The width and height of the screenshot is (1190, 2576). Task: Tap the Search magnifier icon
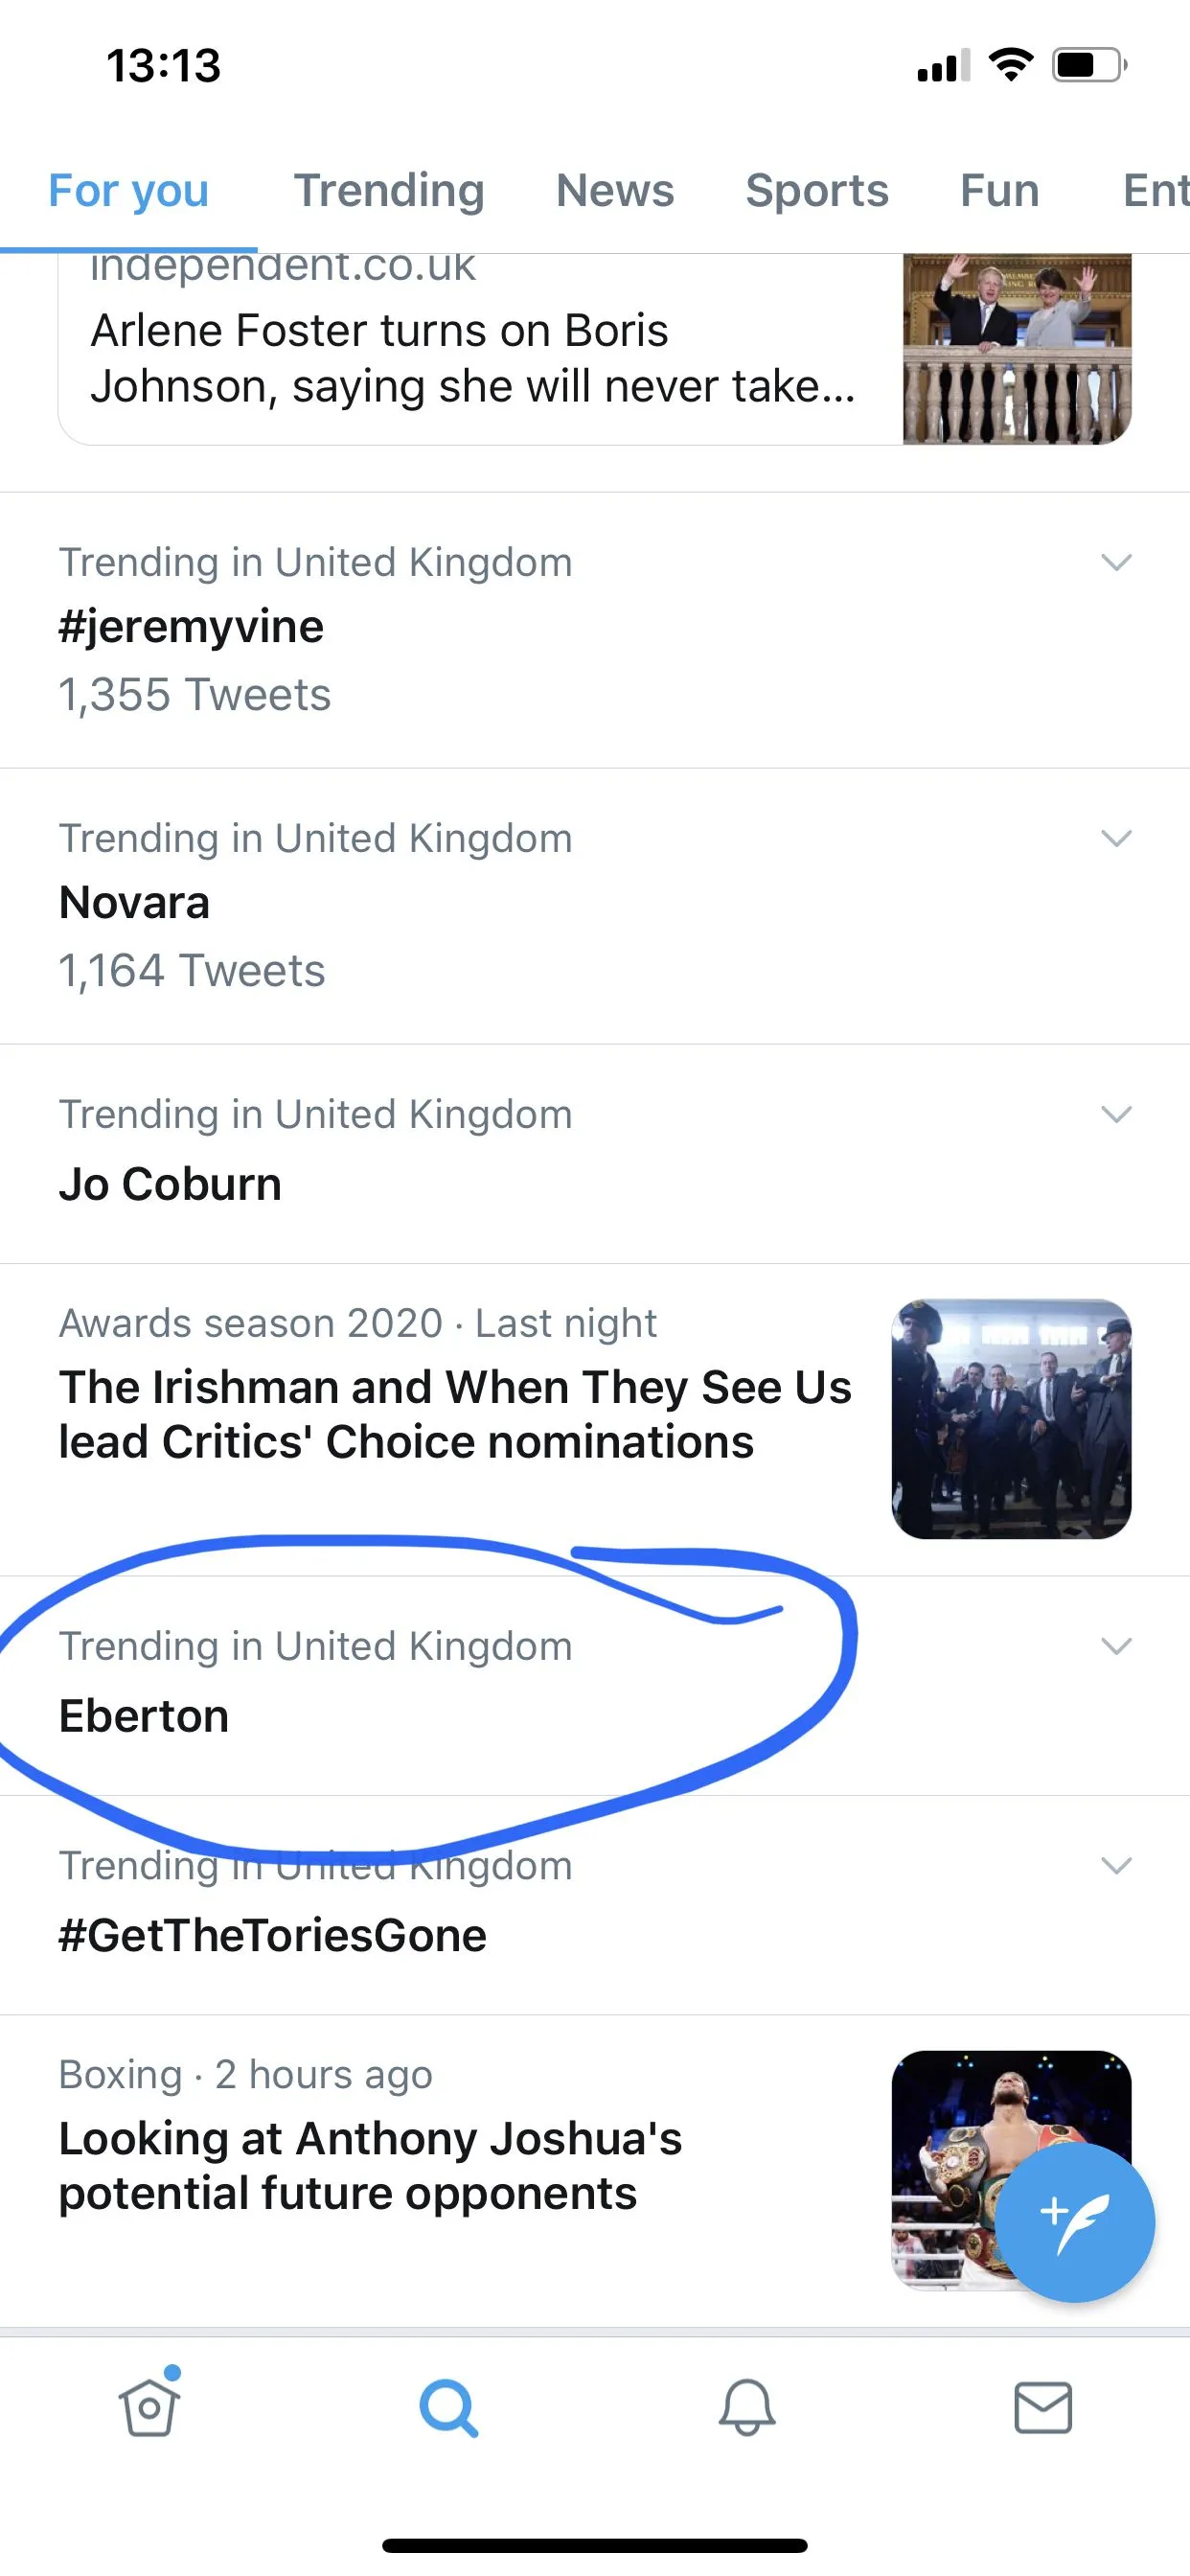tap(447, 2407)
